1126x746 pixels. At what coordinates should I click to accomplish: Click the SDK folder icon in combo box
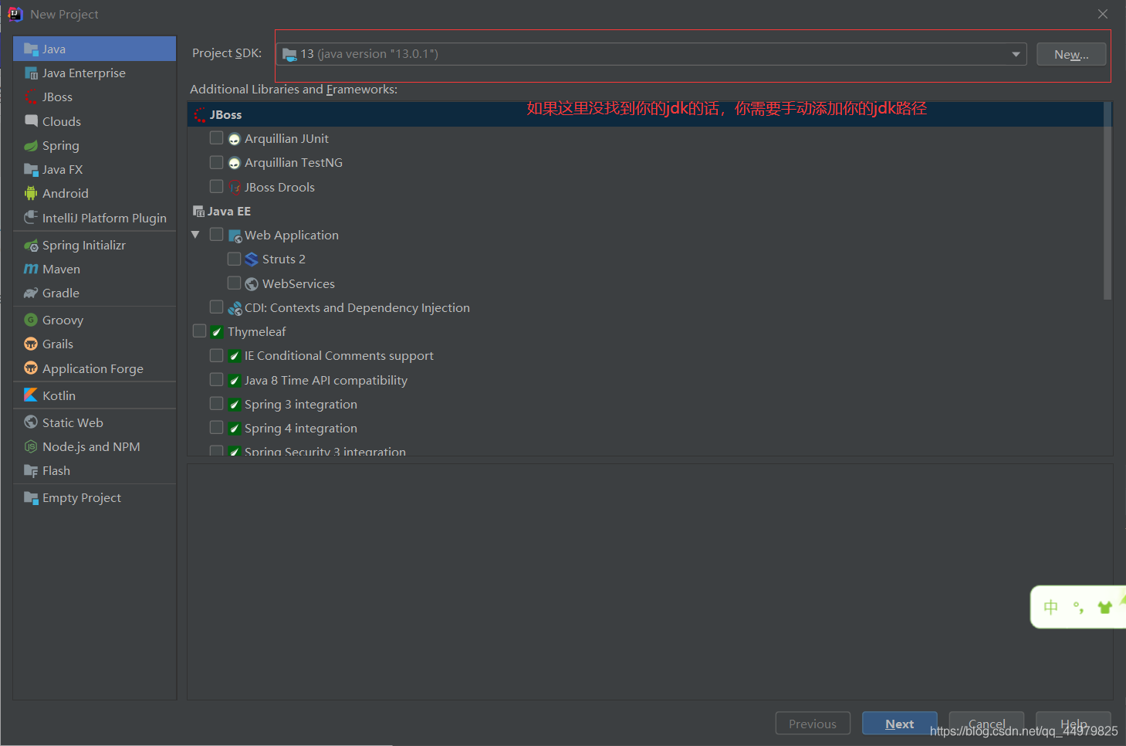(289, 54)
